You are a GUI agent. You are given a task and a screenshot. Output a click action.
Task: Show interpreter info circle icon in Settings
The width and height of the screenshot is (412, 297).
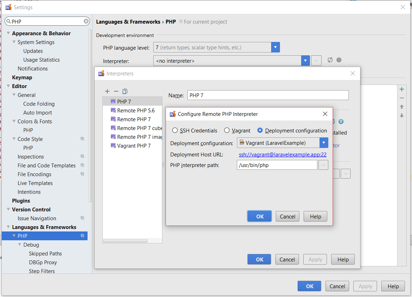[x=339, y=60]
